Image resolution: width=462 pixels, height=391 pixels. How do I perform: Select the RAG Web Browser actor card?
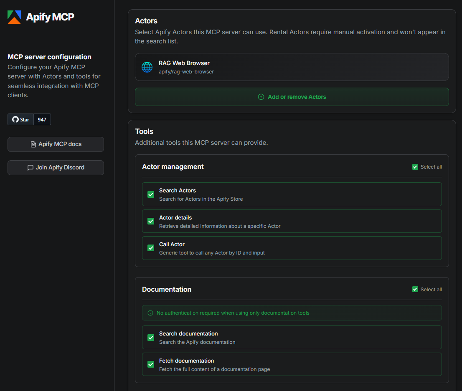pyautogui.click(x=292, y=67)
